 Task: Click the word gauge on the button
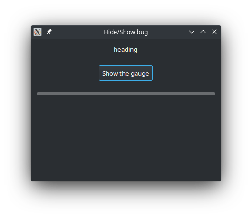(140, 74)
